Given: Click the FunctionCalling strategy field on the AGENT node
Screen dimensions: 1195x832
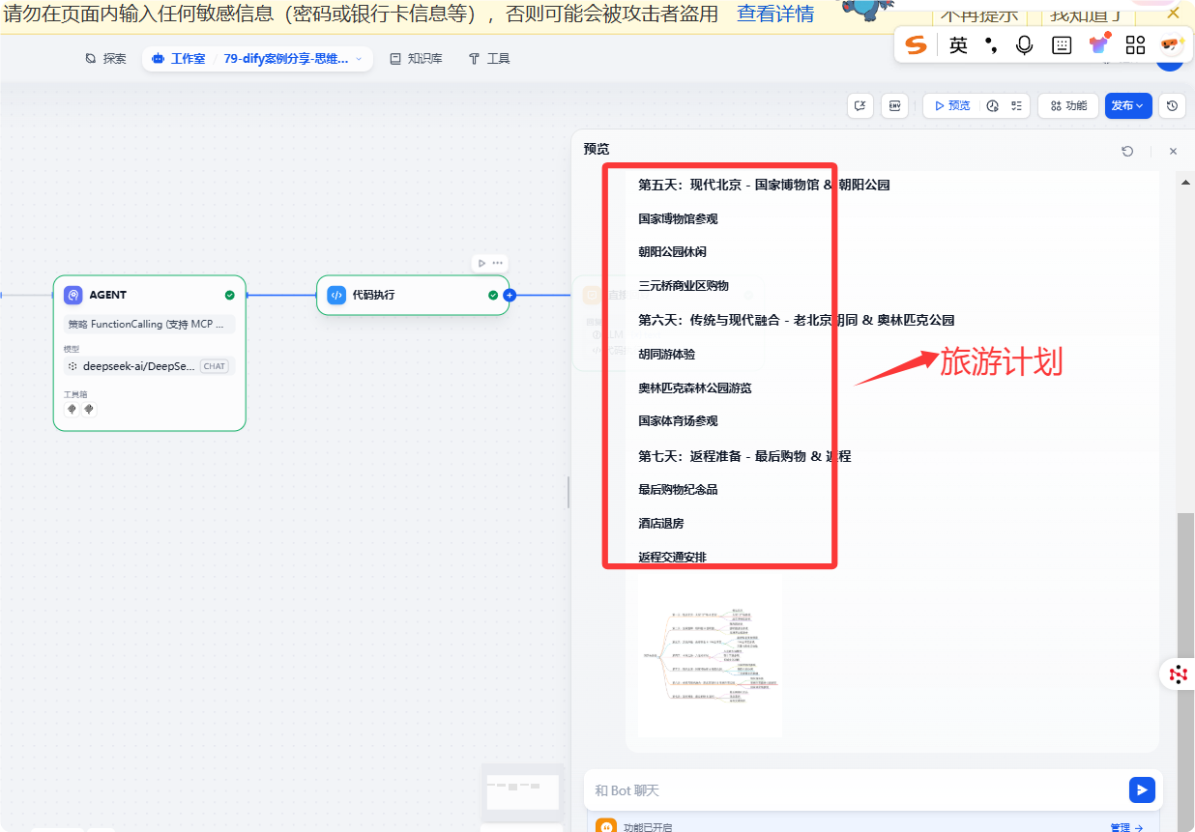Looking at the screenshot, I should (149, 324).
